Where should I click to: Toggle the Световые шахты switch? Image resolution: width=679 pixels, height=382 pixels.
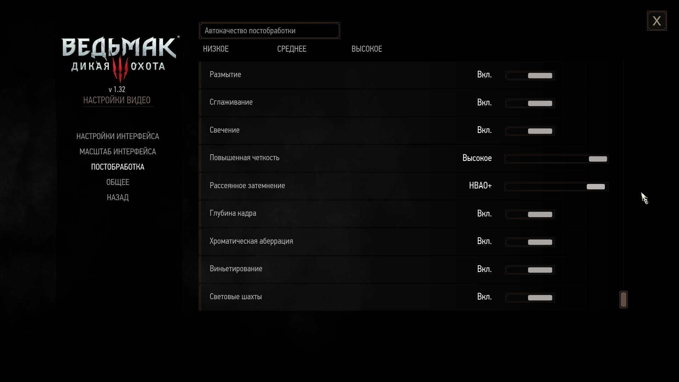pyautogui.click(x=530, y=297)
